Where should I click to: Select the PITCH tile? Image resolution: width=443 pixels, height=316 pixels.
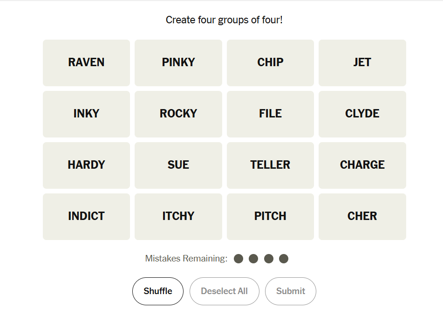[270, 217]
